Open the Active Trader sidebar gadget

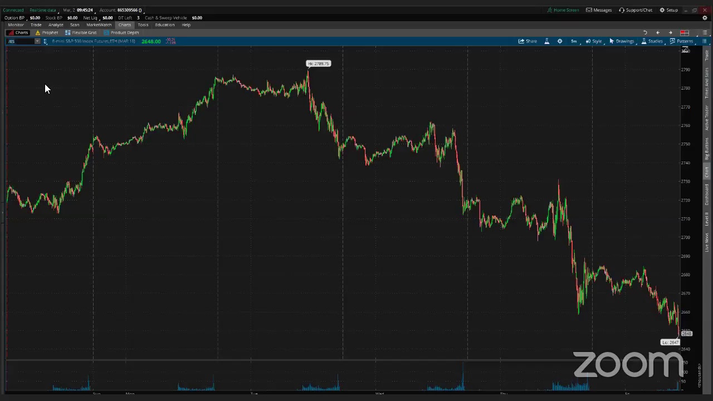(707, 118)
